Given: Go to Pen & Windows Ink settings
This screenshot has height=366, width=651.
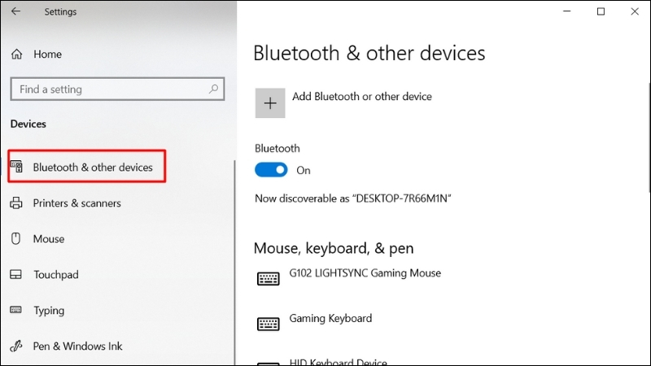Looking at the screenshot, I should (77, 346).
